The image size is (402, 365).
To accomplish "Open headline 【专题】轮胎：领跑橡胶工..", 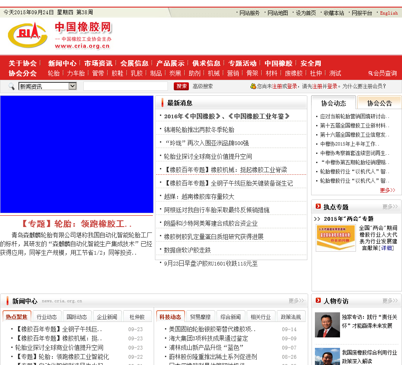I will (76, 224).
